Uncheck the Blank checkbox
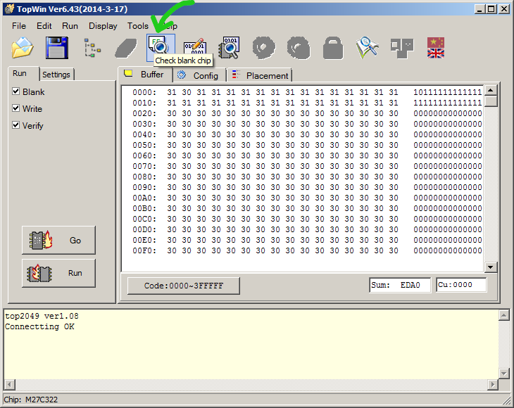The height and width of the screenshot is (408, 514). click(x=16, y=92)
